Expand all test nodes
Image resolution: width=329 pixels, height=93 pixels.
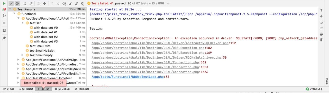pos(39,4)
